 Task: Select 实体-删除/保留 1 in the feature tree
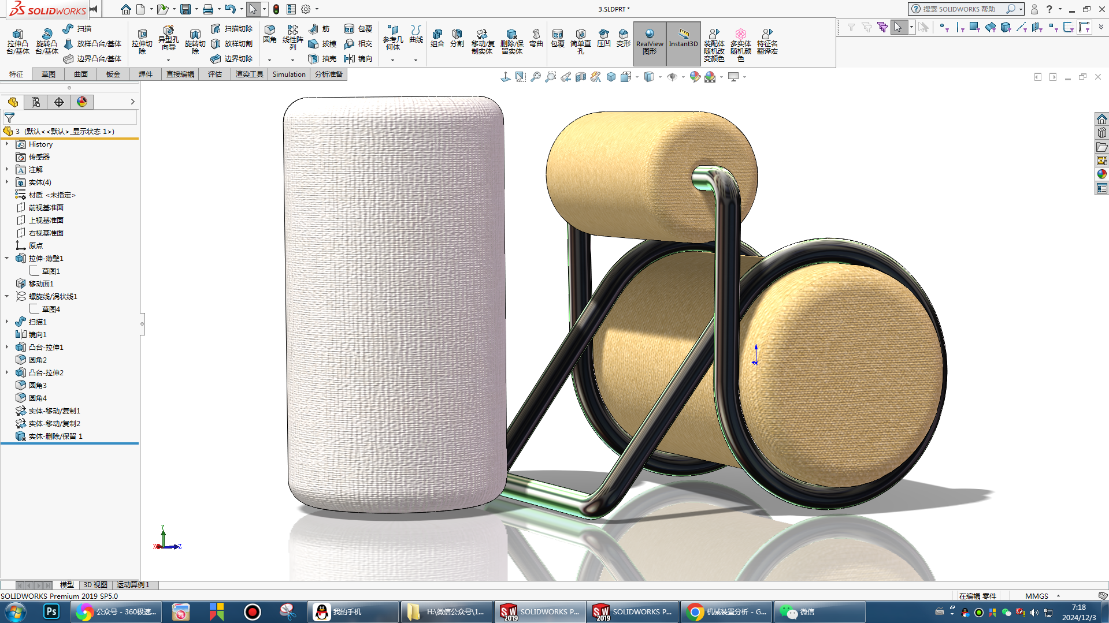pyautogui.click(x=55, y=436)
